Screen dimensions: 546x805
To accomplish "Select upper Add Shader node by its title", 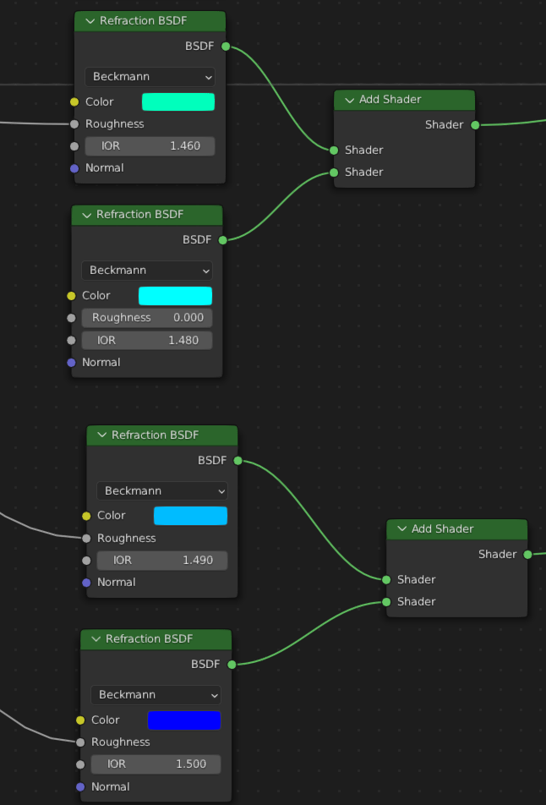I will click(390, 100).
